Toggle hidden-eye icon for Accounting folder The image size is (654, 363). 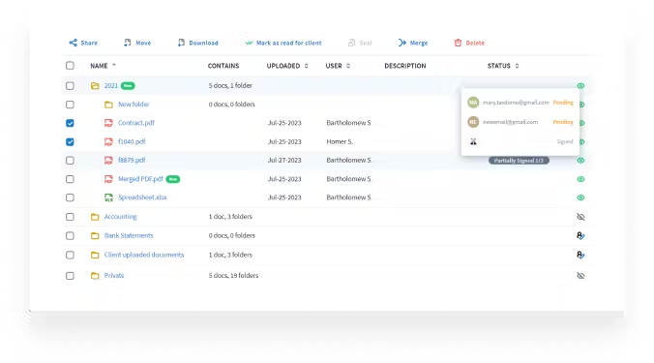[x=580, y=217]
